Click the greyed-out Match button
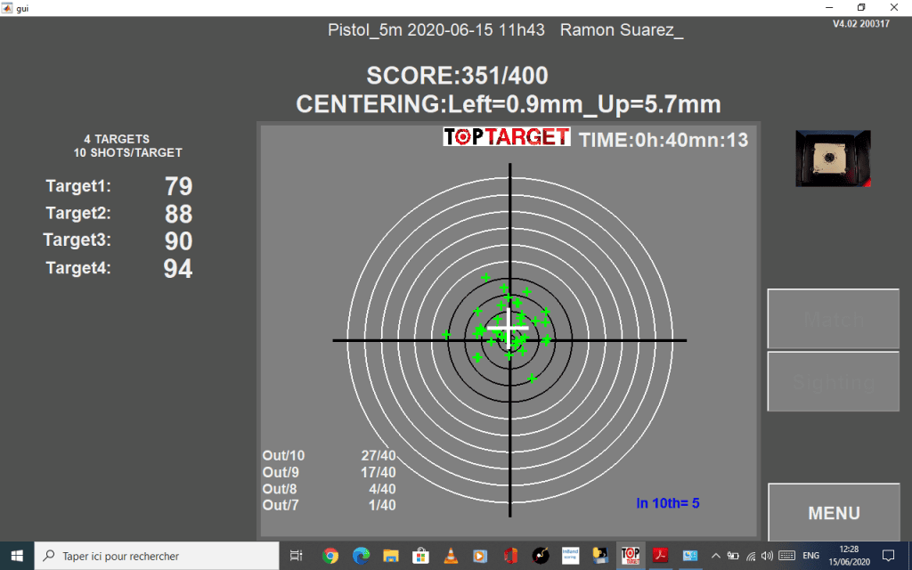Viewport: 912px width, 570px height. pos(834,319)
